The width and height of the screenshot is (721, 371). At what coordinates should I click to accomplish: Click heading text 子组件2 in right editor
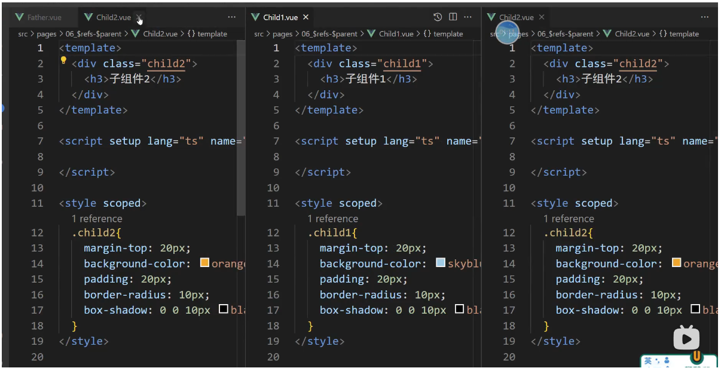pyautogui.click(x=602, y=79)
